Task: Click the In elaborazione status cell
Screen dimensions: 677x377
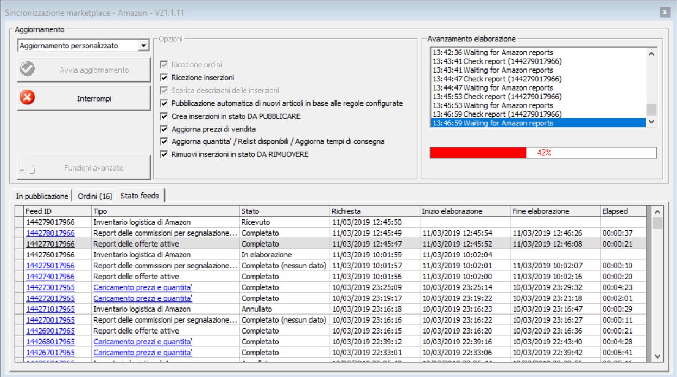Action: [x=284, y=255]
